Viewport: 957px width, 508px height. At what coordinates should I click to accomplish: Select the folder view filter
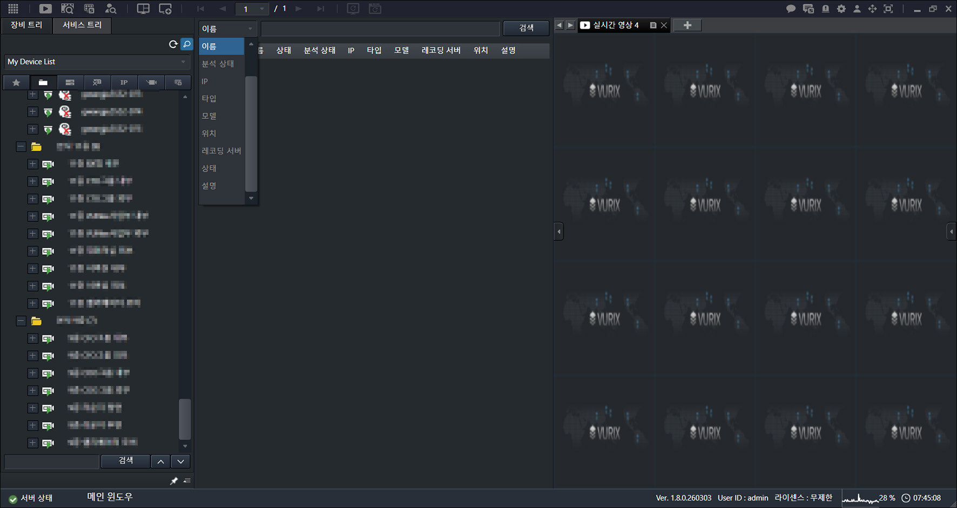(x=43, y=83)
